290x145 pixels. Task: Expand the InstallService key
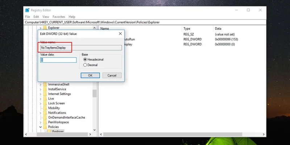click(41, 89)
